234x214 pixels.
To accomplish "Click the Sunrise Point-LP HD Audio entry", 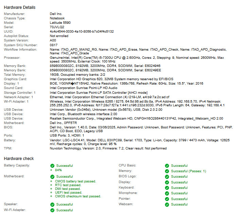I will (84, 88).
